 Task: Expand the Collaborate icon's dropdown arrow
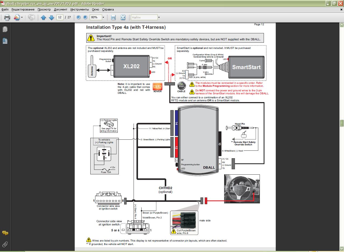click(x=22, y=17)
